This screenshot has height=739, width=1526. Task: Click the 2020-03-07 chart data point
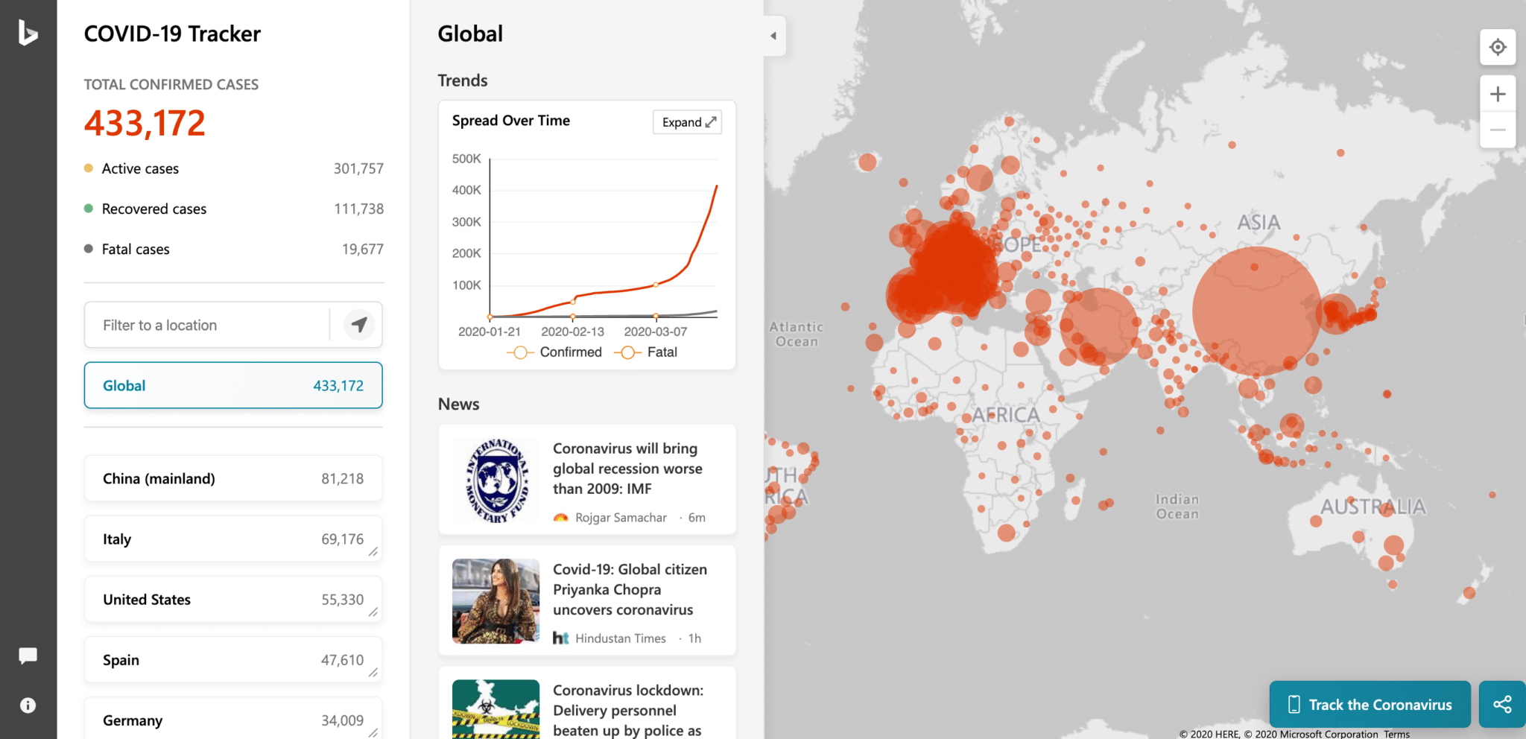point(656,285)
